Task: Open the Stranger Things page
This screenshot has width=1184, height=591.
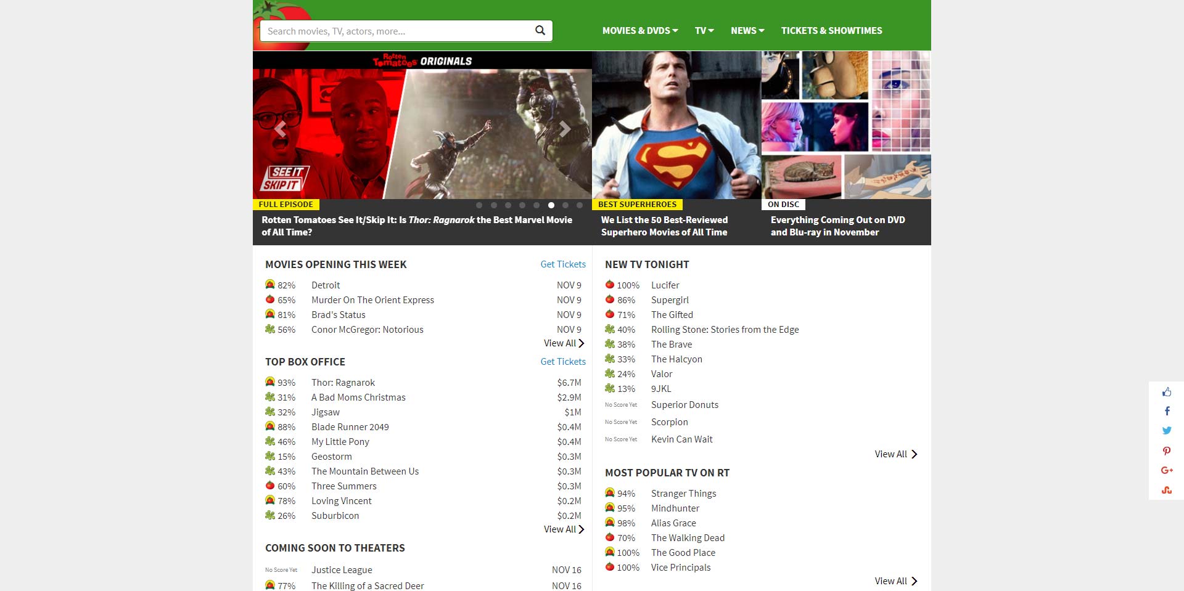Action: click(683, 493)
